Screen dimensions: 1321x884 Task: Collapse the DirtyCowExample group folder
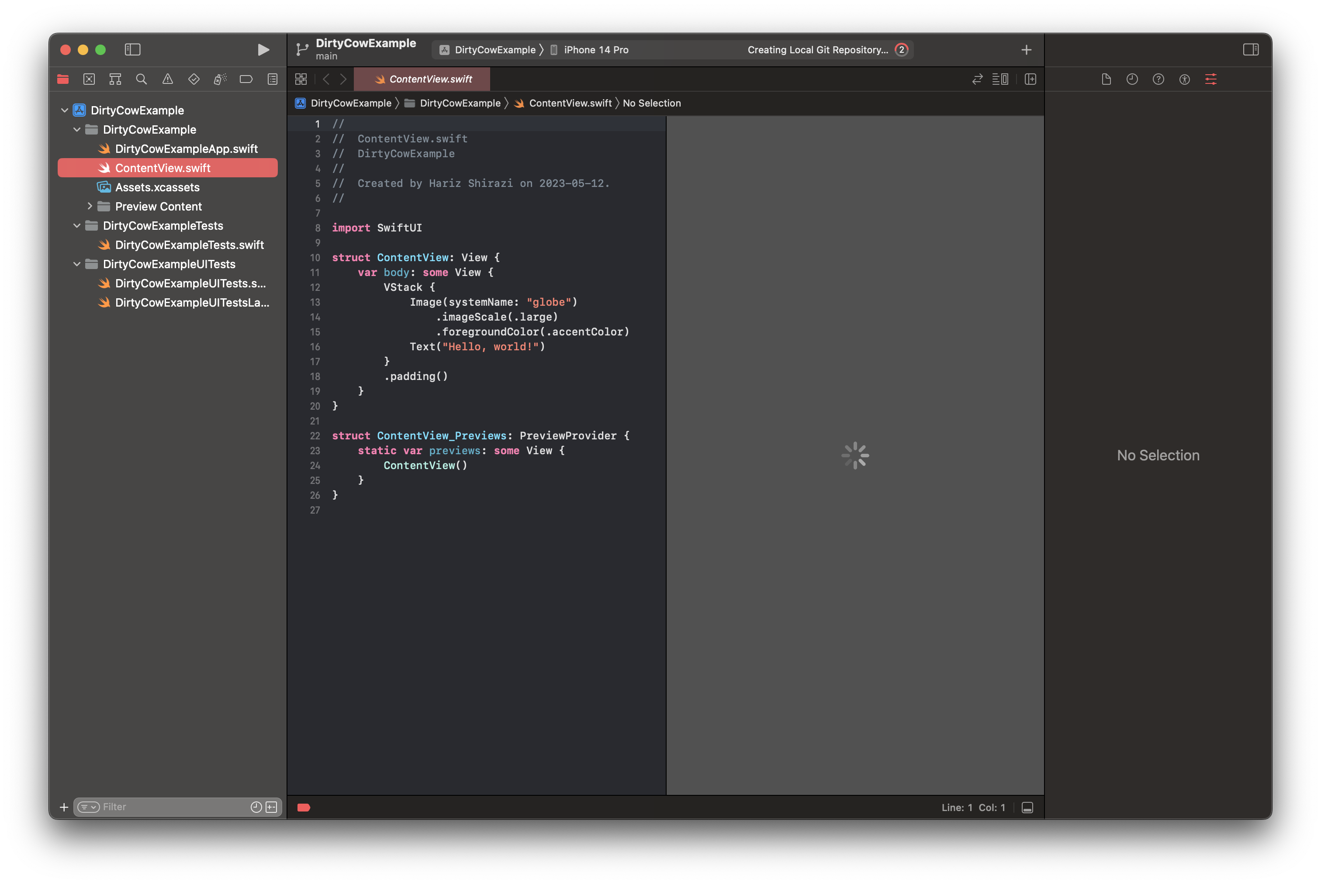coord(77,129)
